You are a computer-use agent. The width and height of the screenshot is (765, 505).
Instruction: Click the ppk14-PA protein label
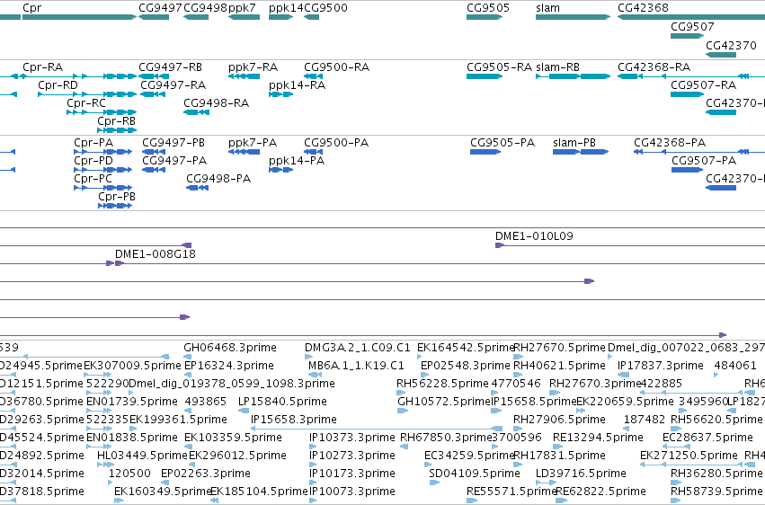297,161
